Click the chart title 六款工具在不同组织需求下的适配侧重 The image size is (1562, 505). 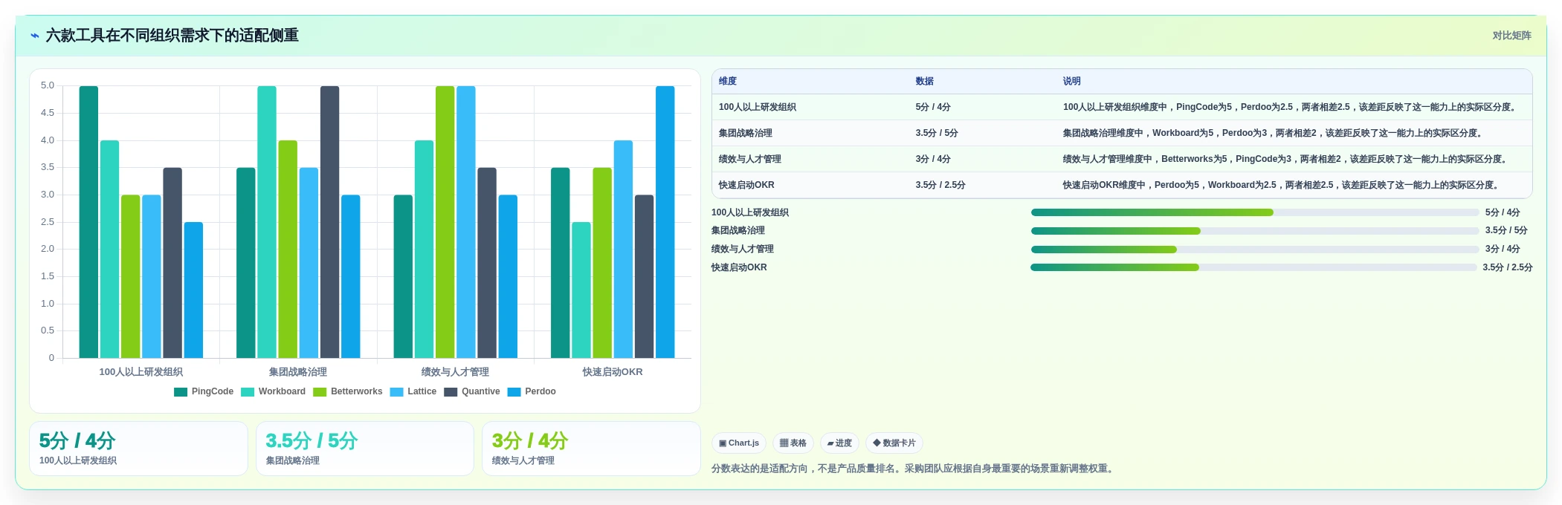(x=172, y=36)
